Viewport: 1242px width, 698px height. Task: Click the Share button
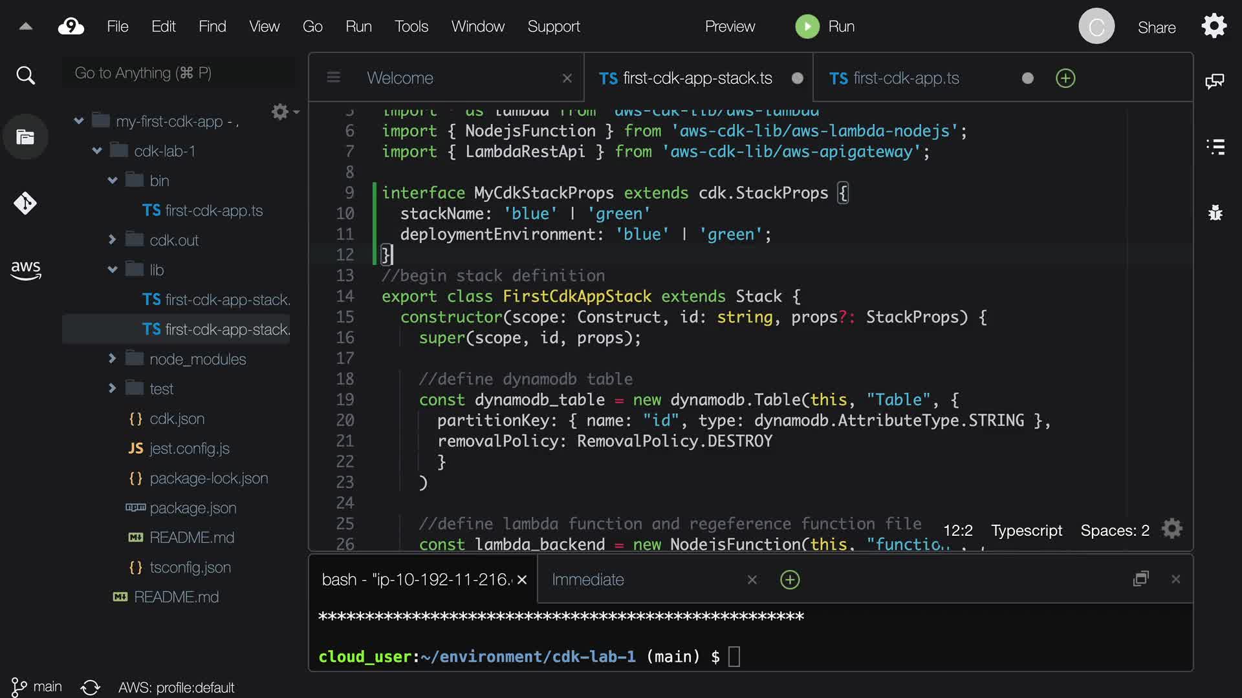coord(1157,27)
